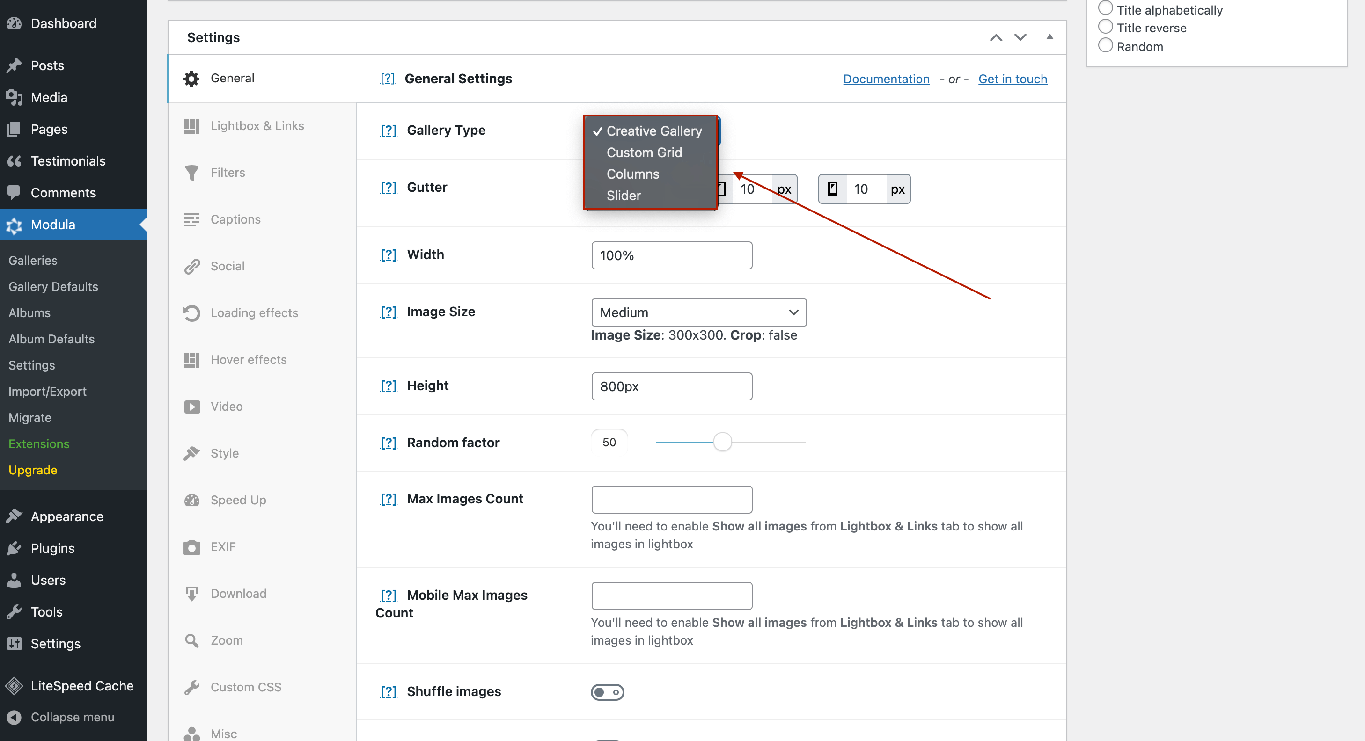Click the Captions lines icon
Image resolution: width=1365 pixels, height=741 pixels.
(x=191, y=219)
